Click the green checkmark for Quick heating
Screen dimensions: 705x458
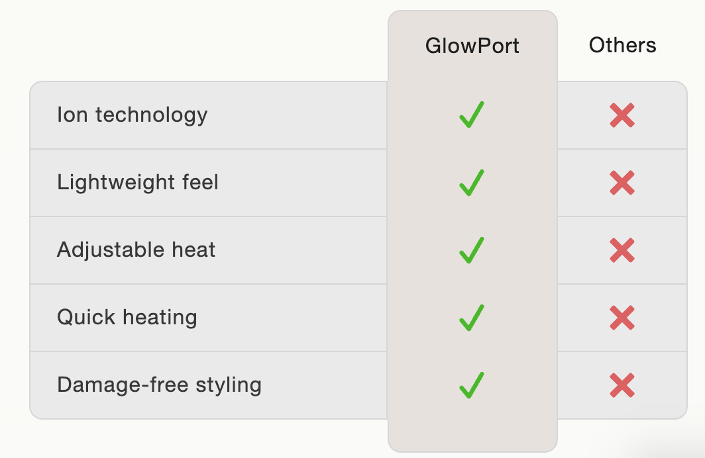click(x=471, y=318)
